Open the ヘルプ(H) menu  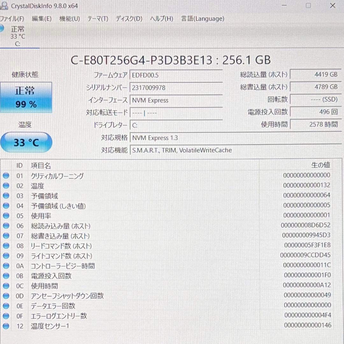[x=161, y=19]
